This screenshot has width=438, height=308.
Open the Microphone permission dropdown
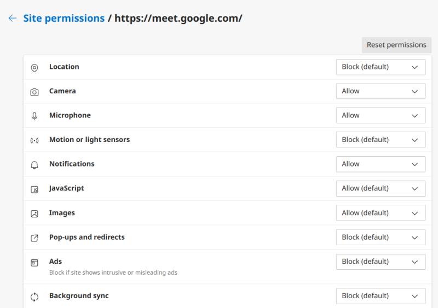tap(381, 115)
